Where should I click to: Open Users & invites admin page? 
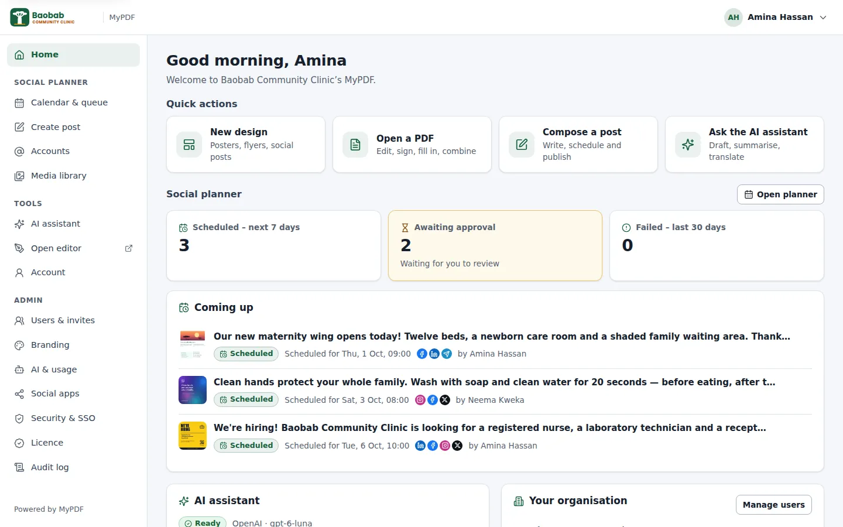click(73, 321)
